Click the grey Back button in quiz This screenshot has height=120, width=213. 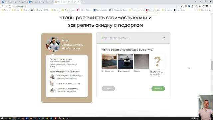coord(108,89)
